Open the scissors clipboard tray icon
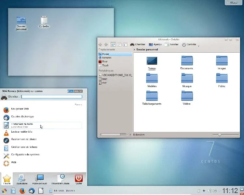The image size is (244, 195). [x=199, y=191]
